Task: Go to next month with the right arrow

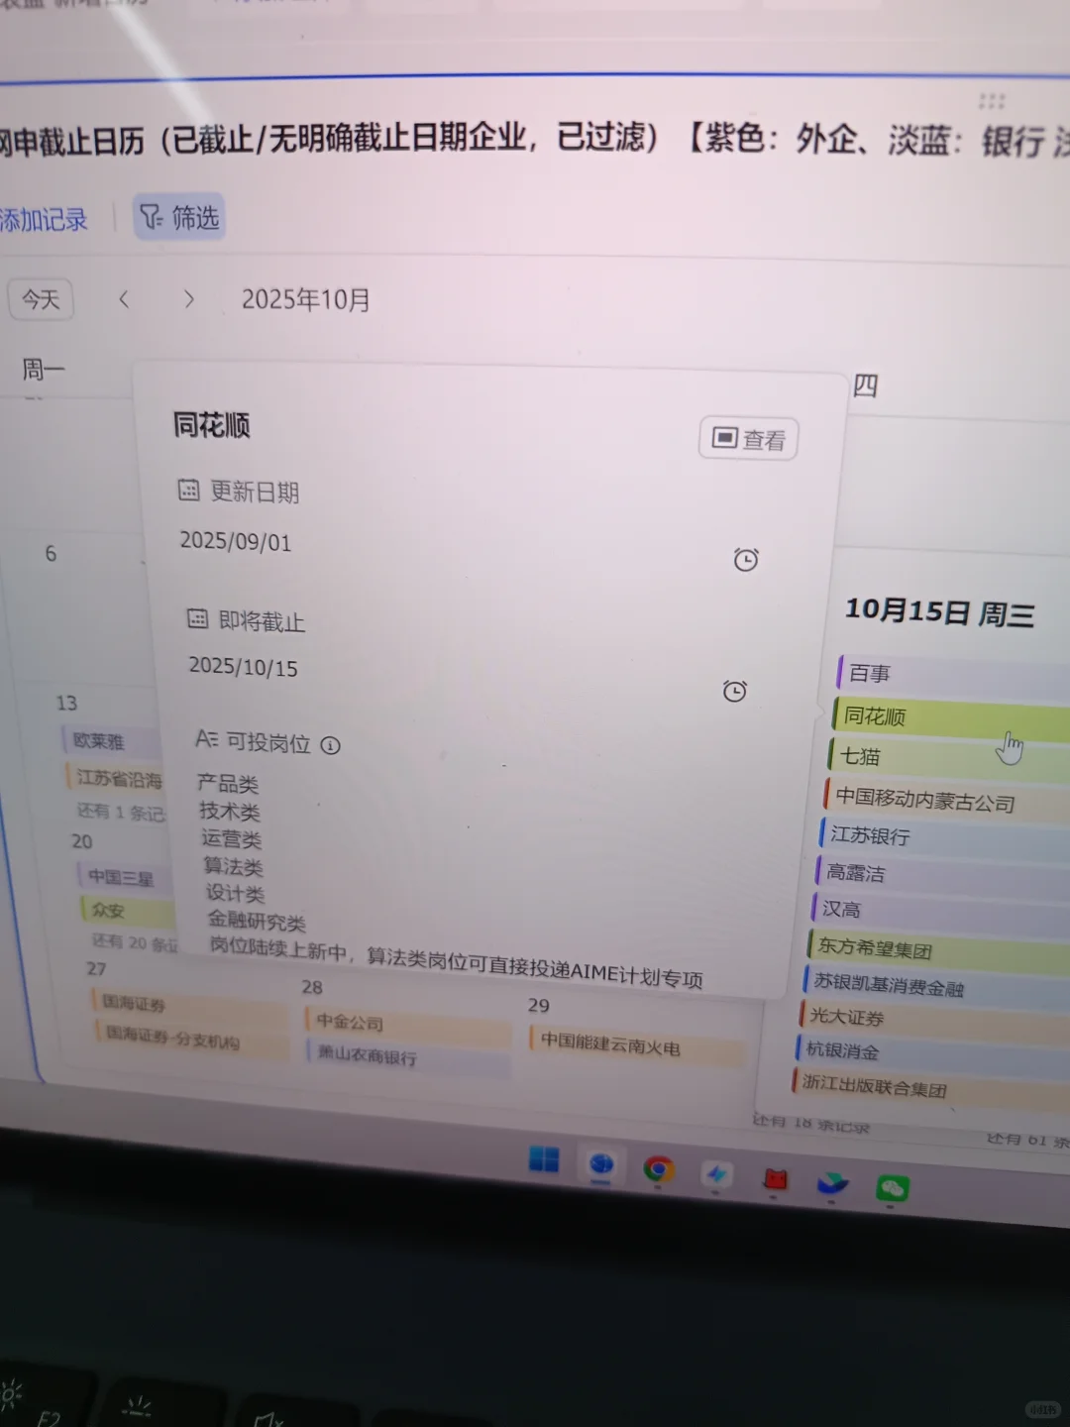Action: [188, 298]
